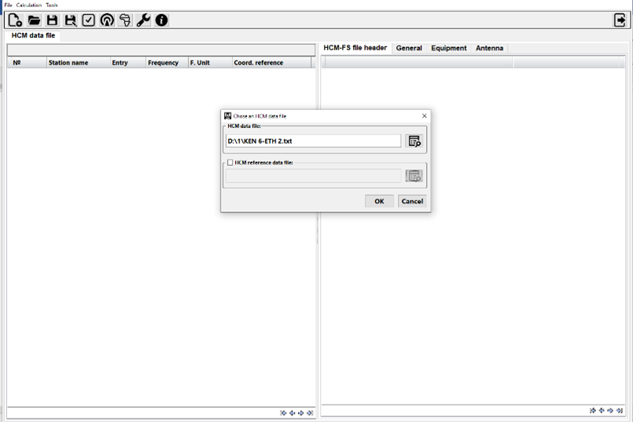The height and width of the screenshot is (422, 633).
Task: Go to previous record in the right panel pager
Action: click(x=602, y=410)
